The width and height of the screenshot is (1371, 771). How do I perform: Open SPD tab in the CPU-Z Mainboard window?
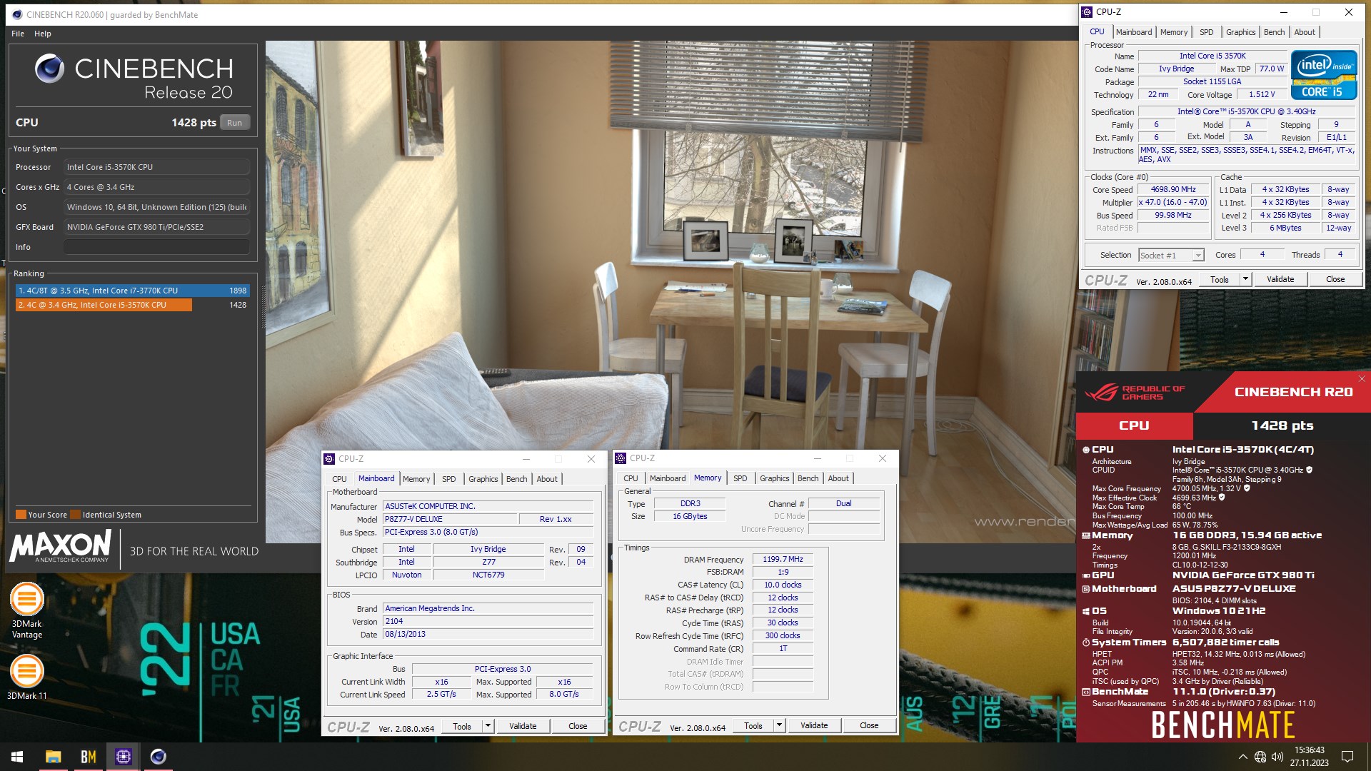[x=449, y=479]
